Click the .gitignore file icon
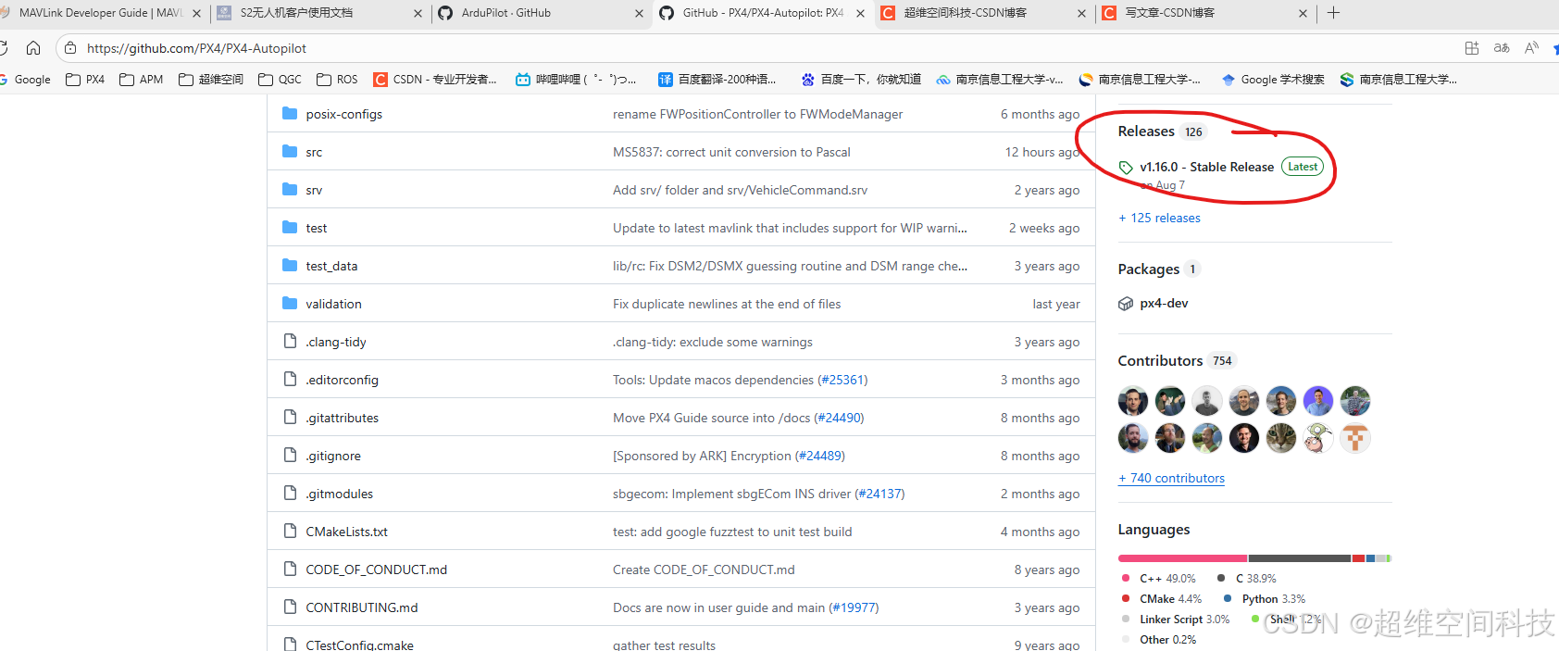Image resolution: width=1559 pixels, height=651 pixels. pyautogui.click(x=290, y=456)
